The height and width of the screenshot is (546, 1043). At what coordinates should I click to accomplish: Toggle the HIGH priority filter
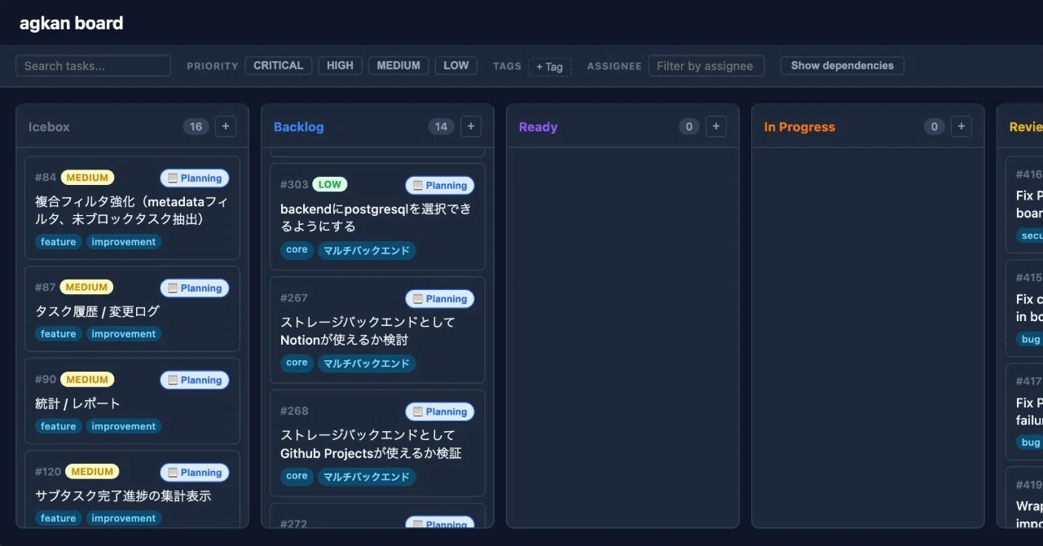tap(340, 66)
